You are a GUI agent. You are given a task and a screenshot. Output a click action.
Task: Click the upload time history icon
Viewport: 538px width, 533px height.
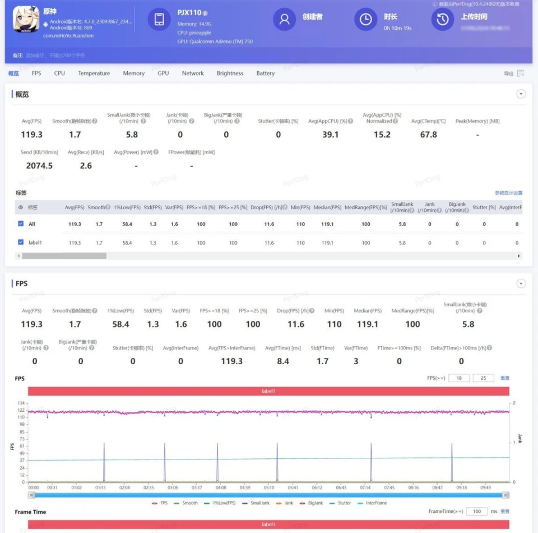[443, 20]
